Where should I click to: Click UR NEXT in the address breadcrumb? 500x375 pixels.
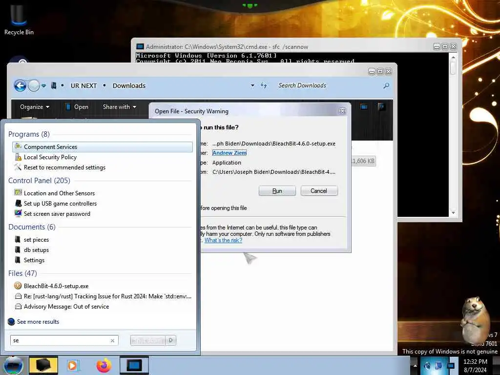(x=83, y=85)
